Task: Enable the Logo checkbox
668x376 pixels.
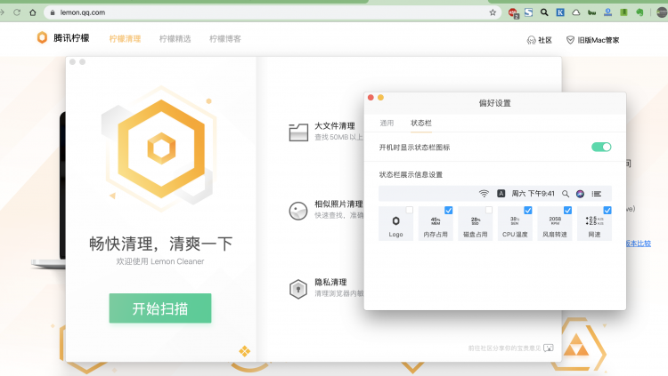Action: [x=410, y=210]
